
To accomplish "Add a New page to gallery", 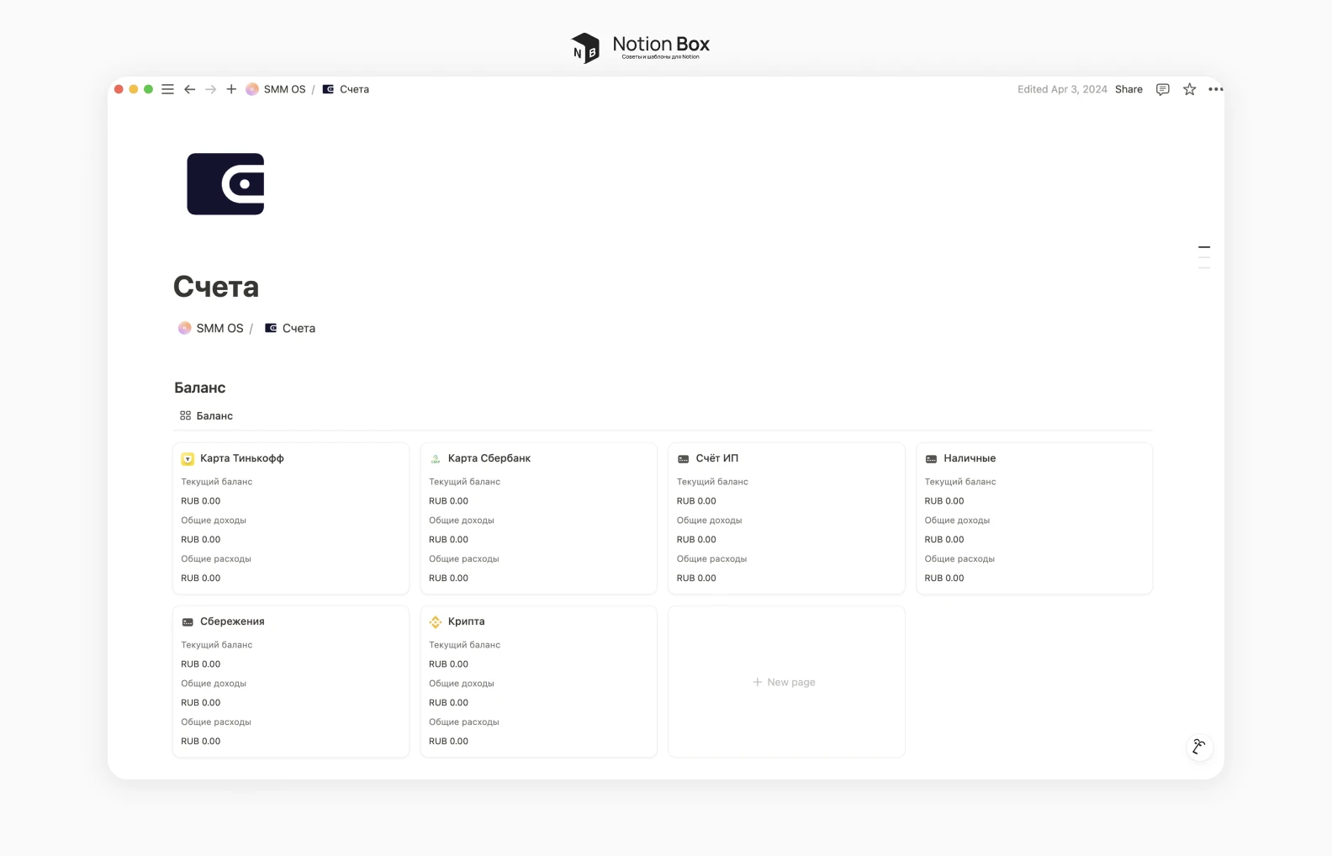I will pyautogui.click(x=785, y=682).
